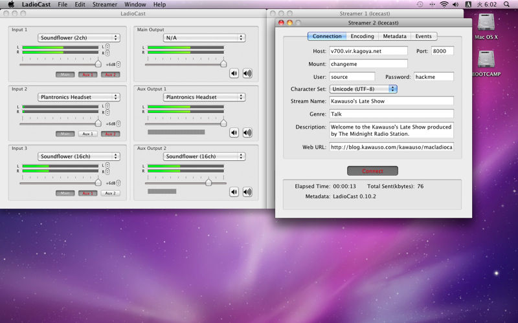
Task: Toggle Aux 1 routing for Input 1
Action: coord(88,75)
